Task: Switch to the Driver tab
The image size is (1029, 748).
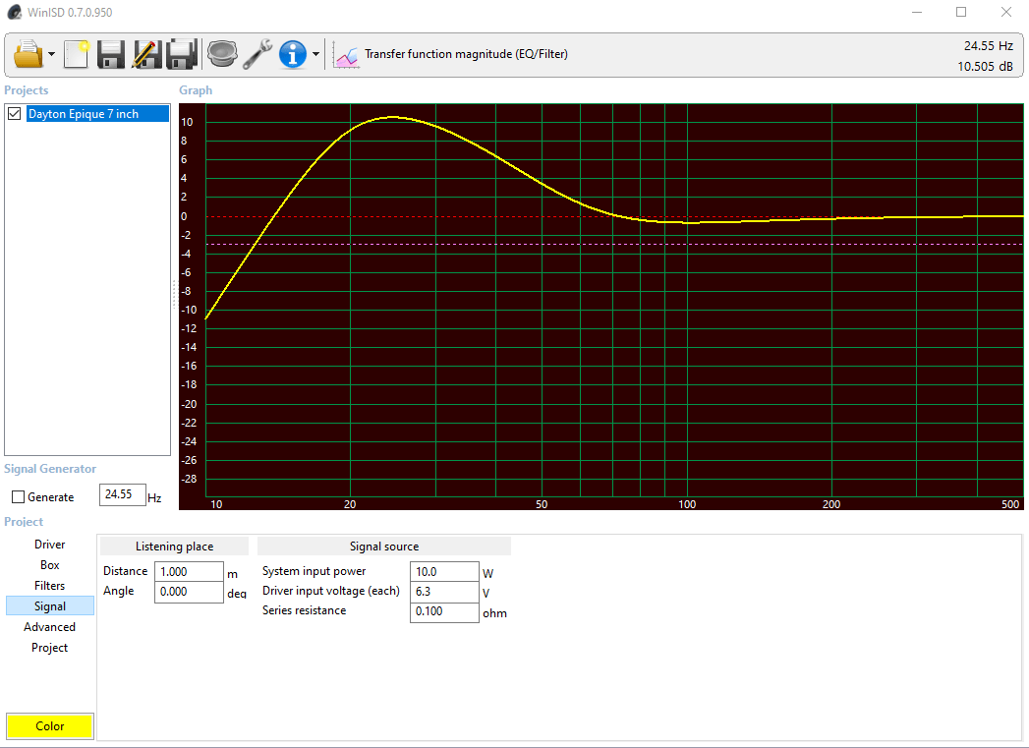Action: coord(50,545)
